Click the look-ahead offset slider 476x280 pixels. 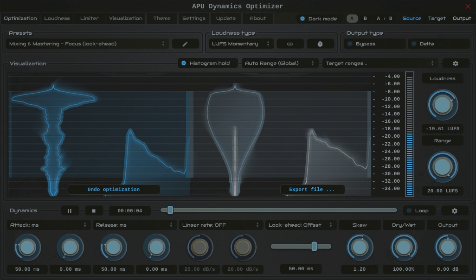[x=301, y=246]
